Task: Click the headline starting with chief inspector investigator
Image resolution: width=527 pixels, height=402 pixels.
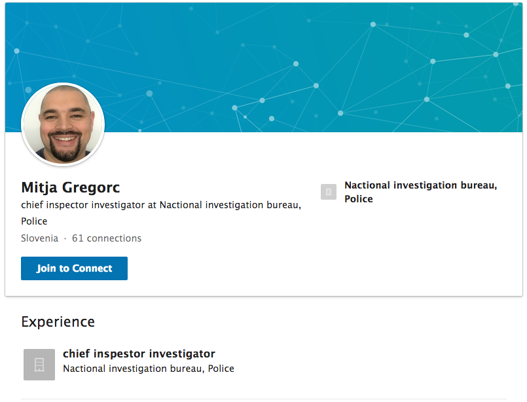Action: (161, 213)
